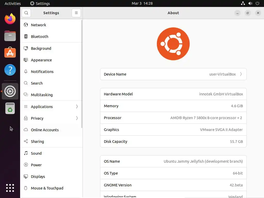Click the About title in header bar
Image resolution: width=264 pixels, height=198 pixels.
[x=173, y=13]
